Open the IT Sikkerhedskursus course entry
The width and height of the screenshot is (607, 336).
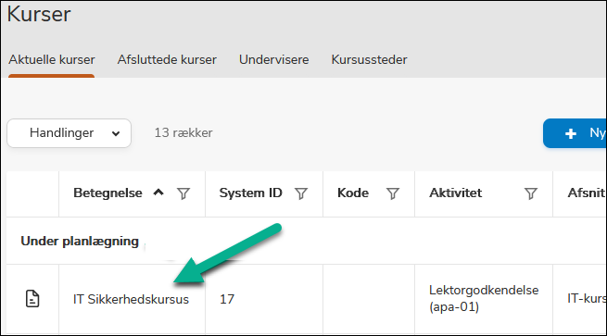131,299
